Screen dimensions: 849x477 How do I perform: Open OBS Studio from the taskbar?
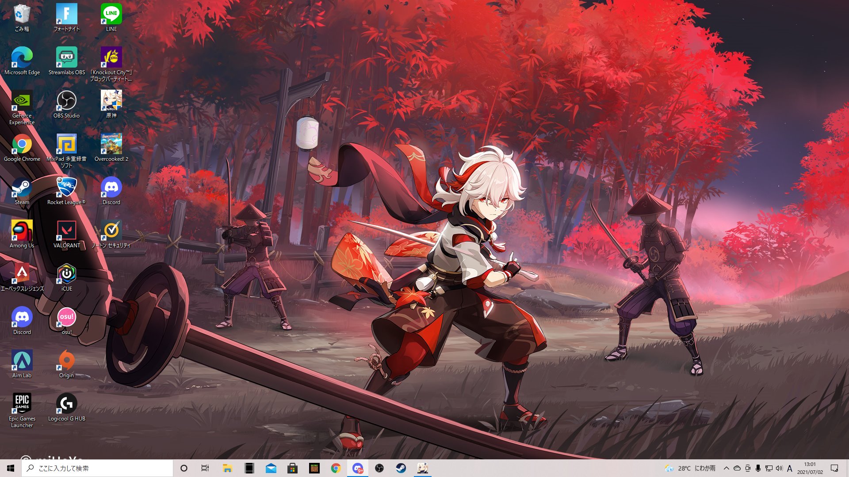coord(379,468)
